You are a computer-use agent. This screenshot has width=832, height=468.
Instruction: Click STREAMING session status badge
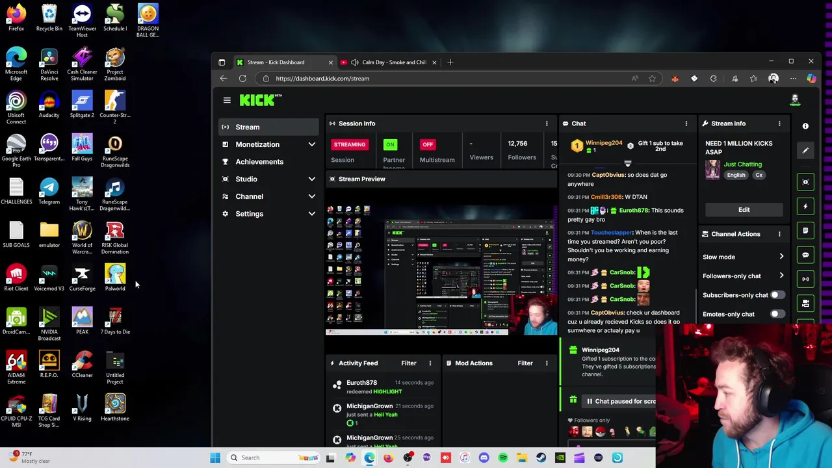[x=350, y=144]
